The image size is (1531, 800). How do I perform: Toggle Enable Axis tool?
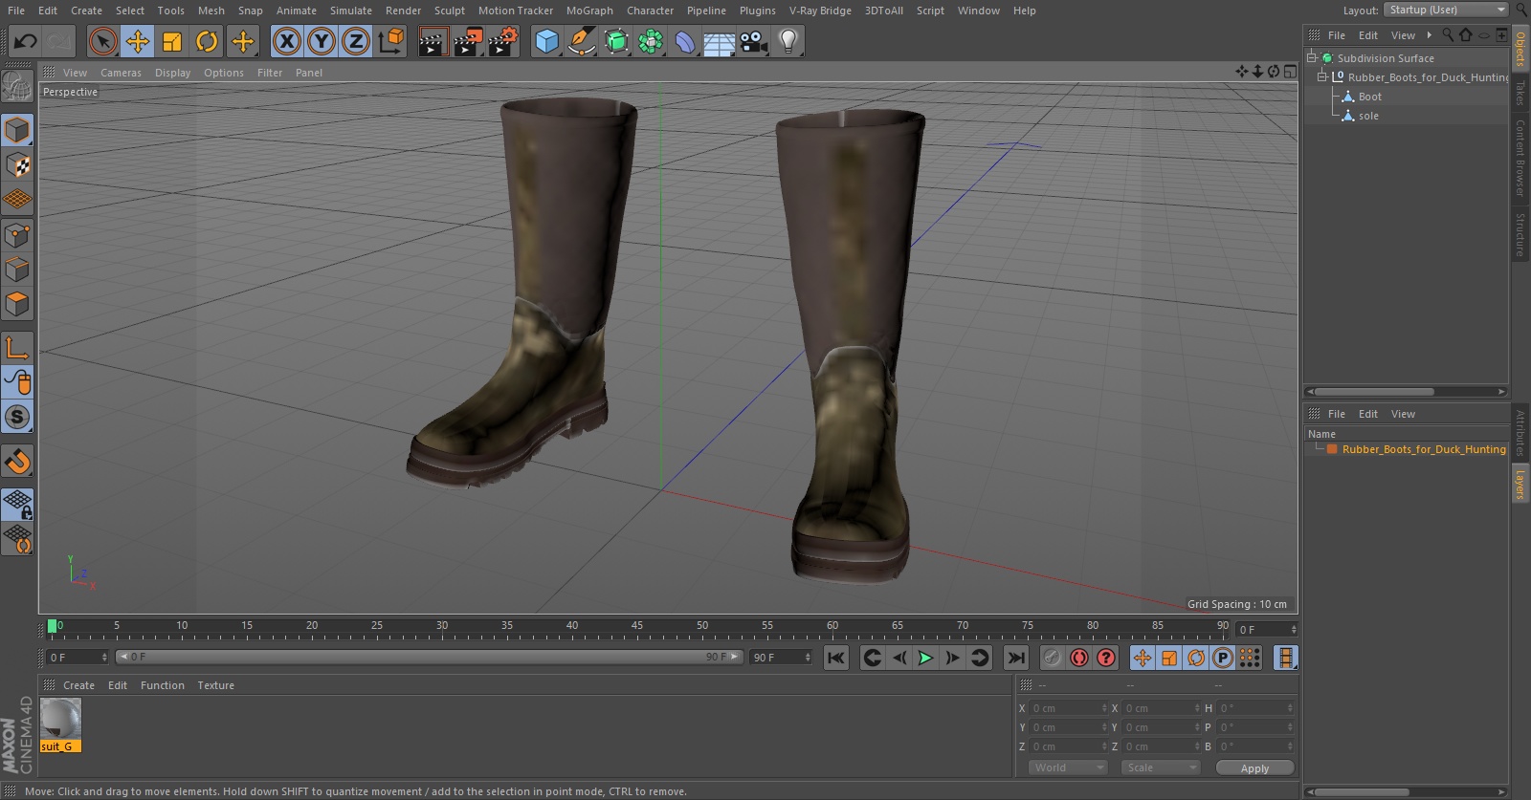17,349
